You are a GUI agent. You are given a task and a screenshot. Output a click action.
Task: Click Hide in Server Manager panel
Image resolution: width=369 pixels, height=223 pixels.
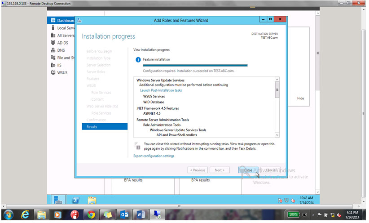point(300,98)
